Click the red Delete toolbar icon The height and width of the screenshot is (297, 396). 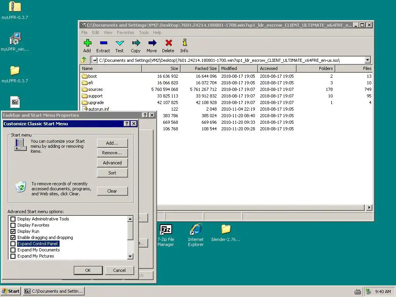pyautogui.click(x=169, y=43)
